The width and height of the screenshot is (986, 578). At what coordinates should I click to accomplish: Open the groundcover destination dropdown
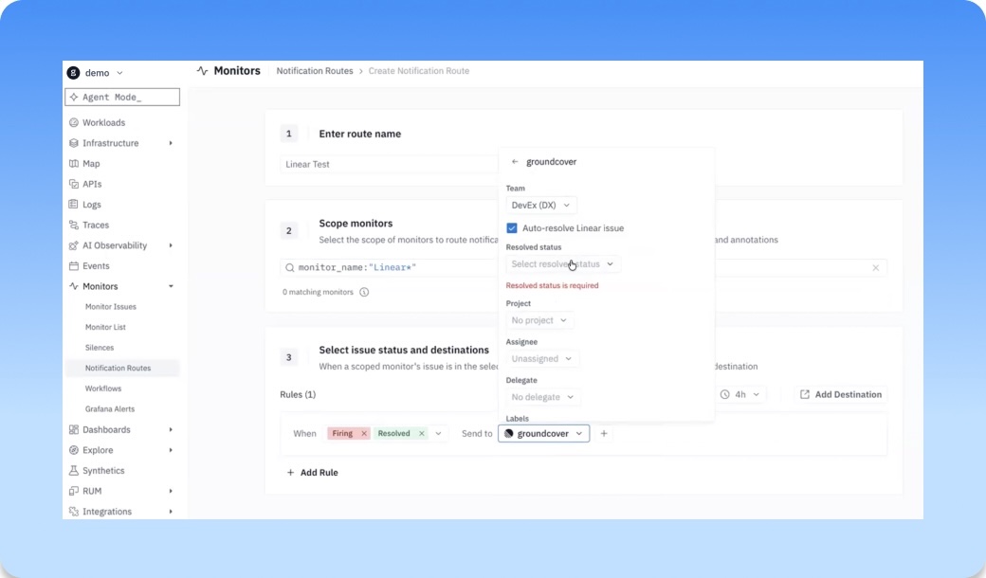pyautogui.click(x=544, y=434)
